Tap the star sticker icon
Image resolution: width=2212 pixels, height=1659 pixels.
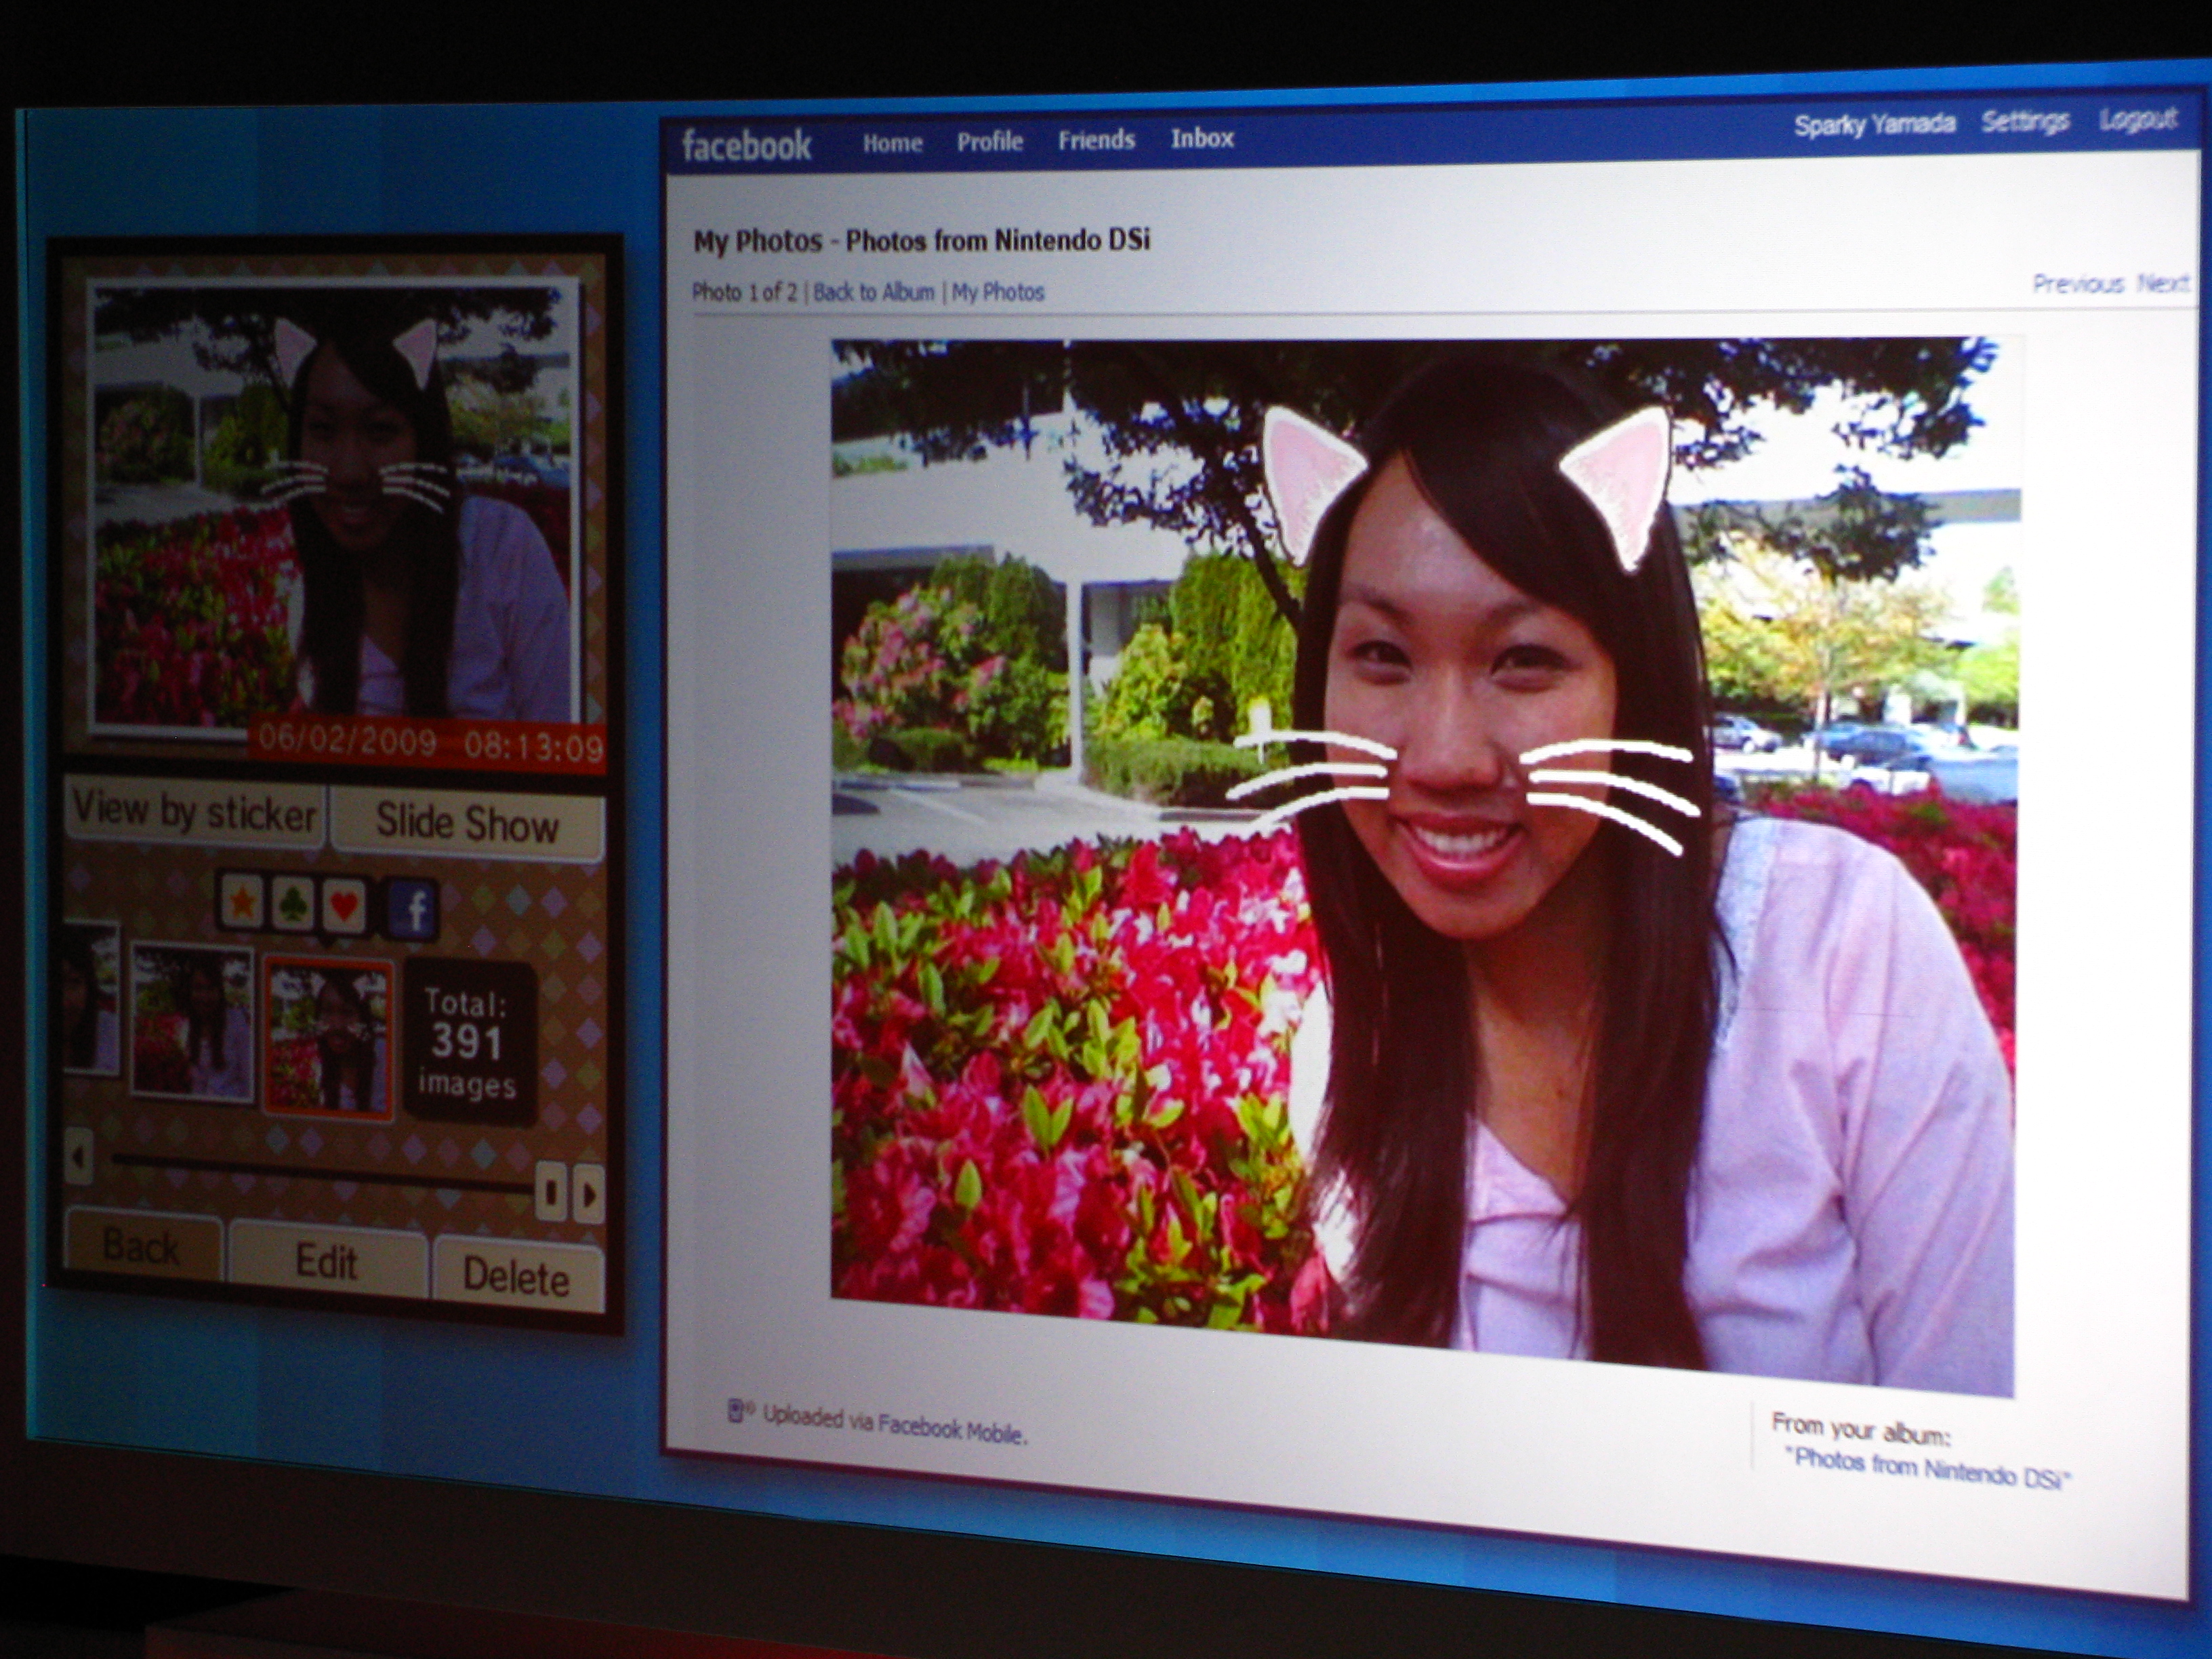244,903
